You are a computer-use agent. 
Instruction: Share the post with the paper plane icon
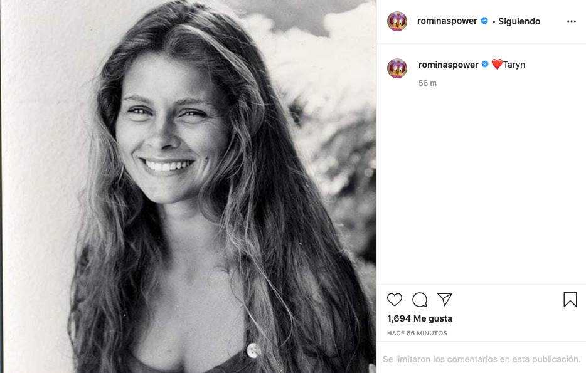445,300
